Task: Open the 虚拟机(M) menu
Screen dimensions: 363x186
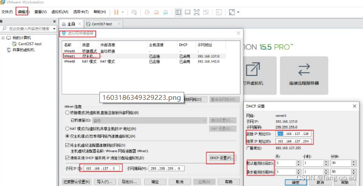Action: point(60,12)
